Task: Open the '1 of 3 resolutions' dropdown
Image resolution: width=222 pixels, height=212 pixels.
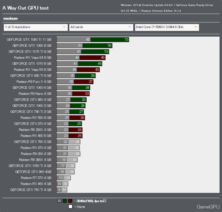Action: click(36, 27)
